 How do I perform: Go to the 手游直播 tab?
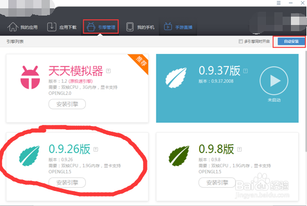[x=178, y=27]
